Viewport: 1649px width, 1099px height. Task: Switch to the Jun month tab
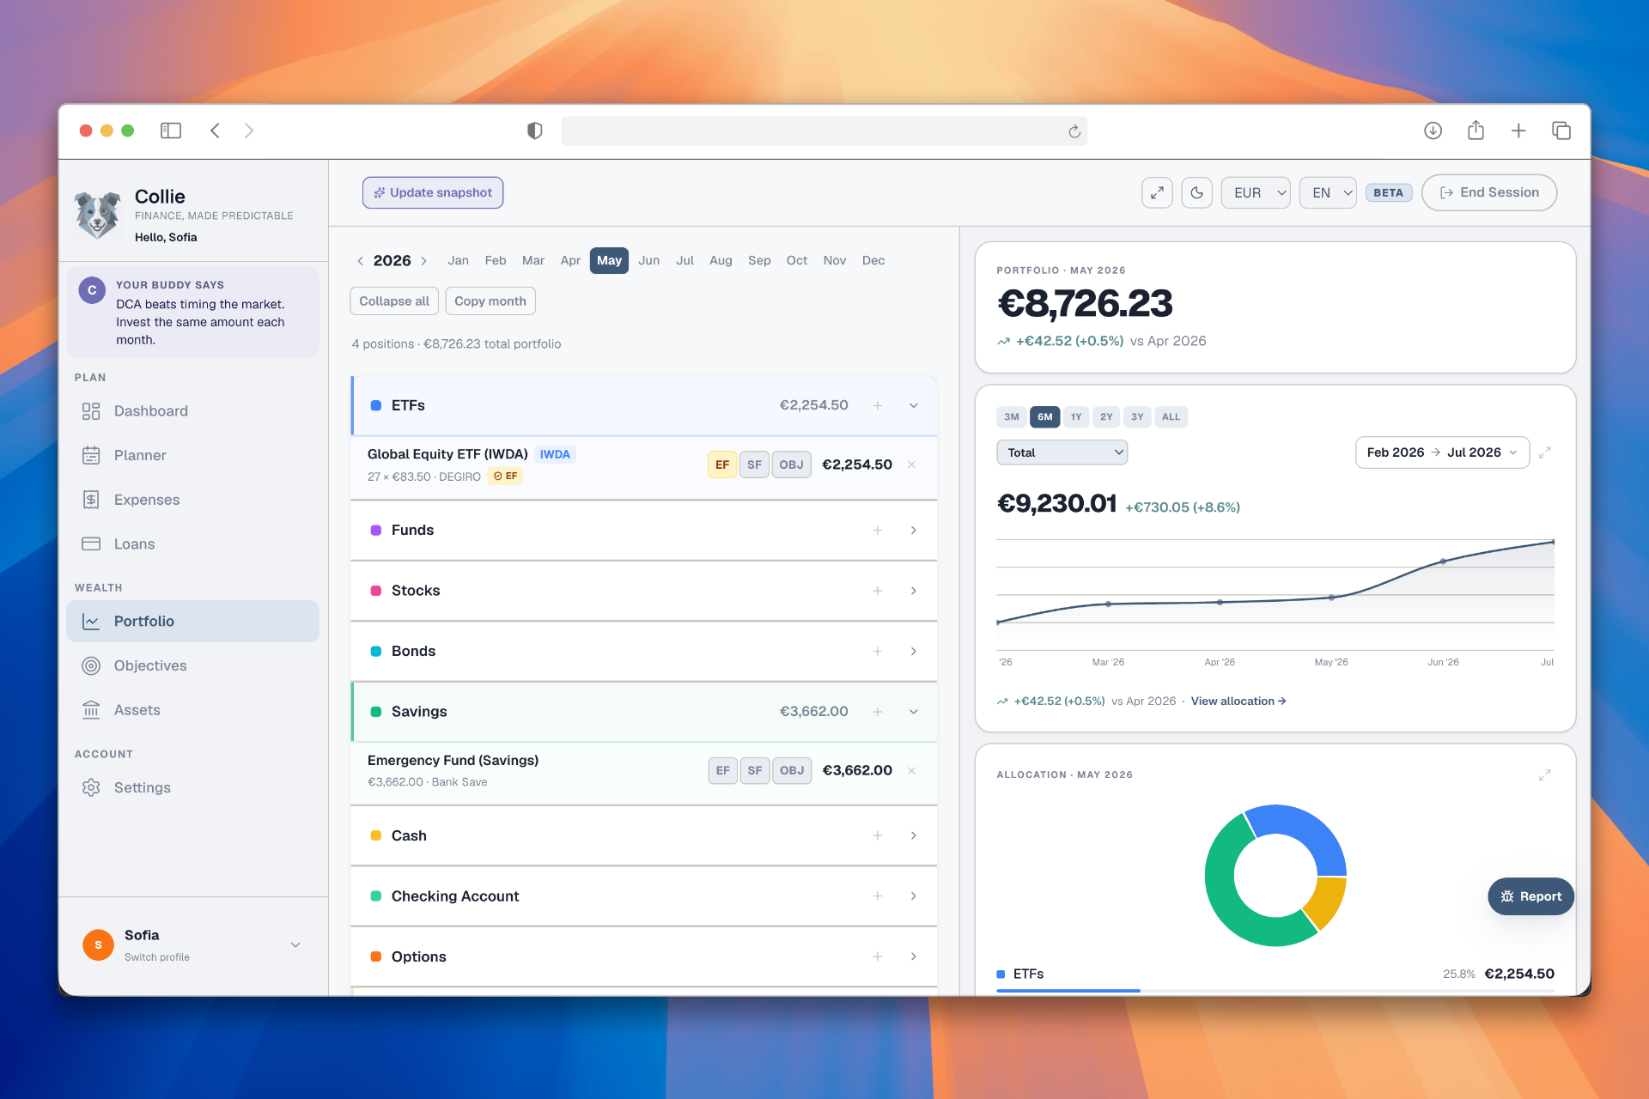point(649,260)
